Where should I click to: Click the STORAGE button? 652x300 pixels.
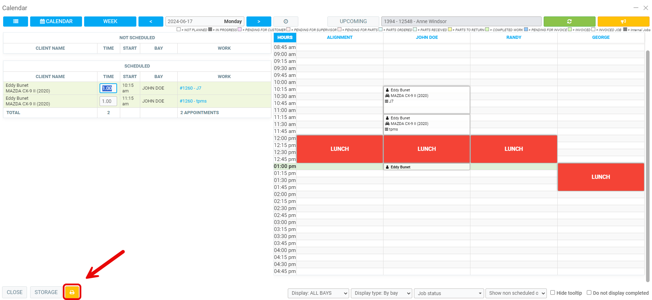46,292
